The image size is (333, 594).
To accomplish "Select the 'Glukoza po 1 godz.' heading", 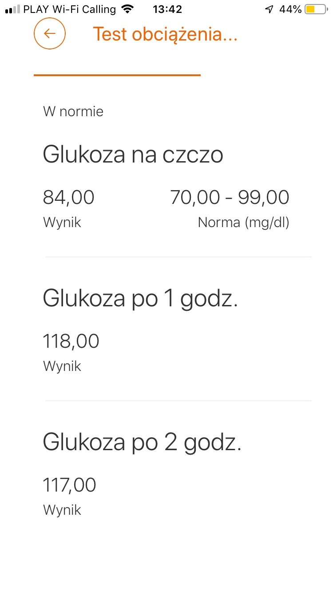I will pyautogui.click(x=140, y=298).
